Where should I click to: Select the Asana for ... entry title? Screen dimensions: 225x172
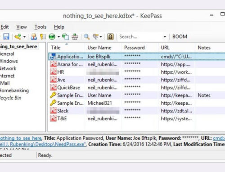(x=70, y=64)
